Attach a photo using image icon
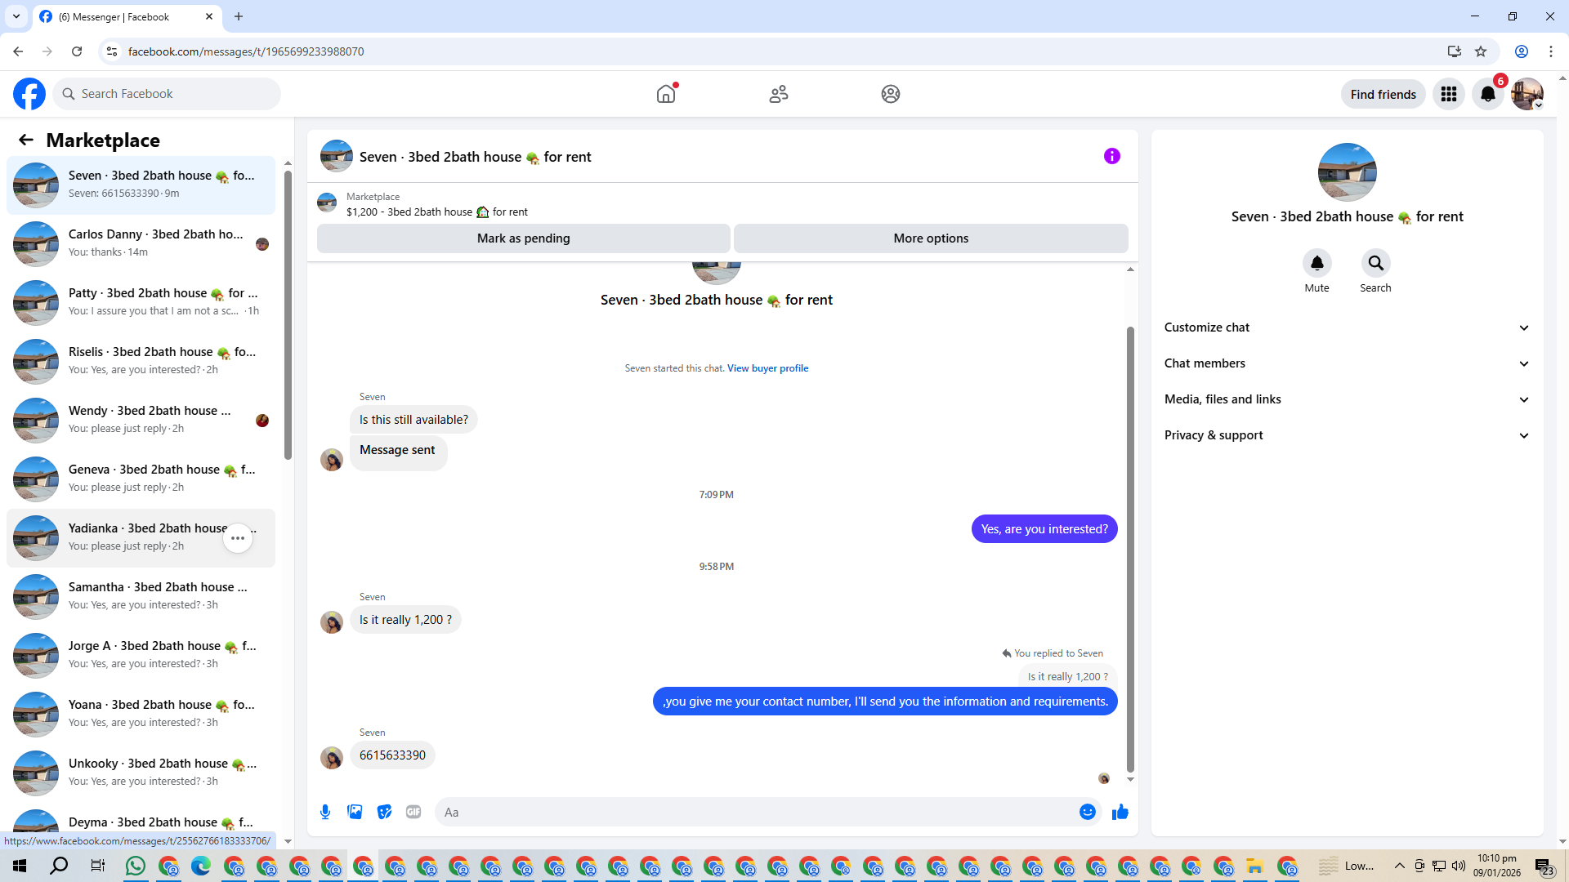Image resolution: width=1569 pixels, height=882 pixels. [x=355, y=812]
